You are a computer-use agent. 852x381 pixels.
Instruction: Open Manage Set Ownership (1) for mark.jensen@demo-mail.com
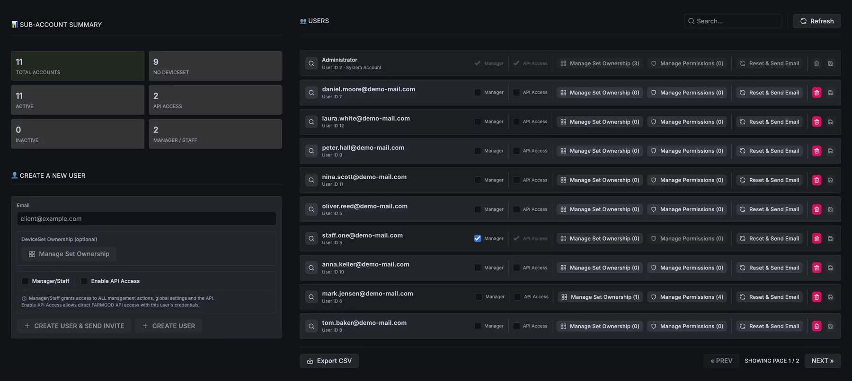click(x=600, y=297)
